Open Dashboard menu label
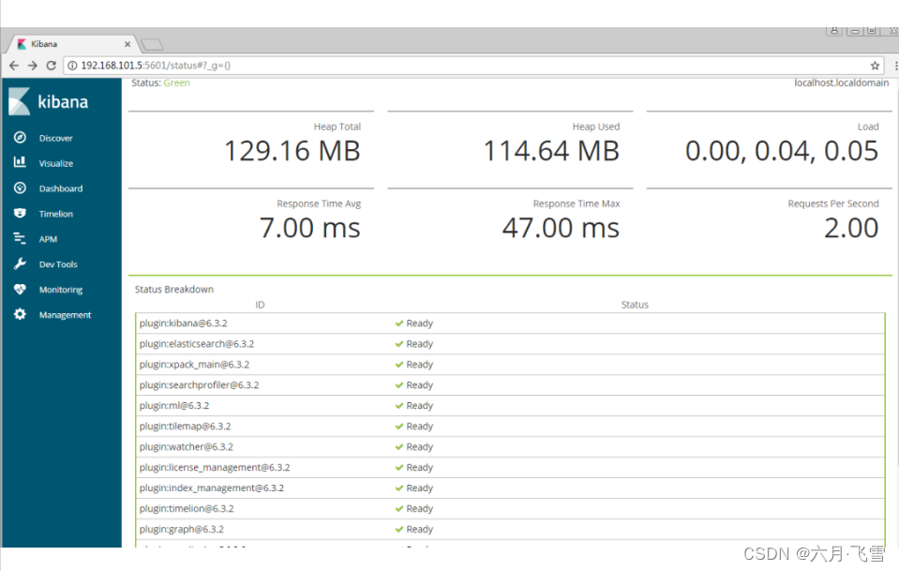 (61, 188)
